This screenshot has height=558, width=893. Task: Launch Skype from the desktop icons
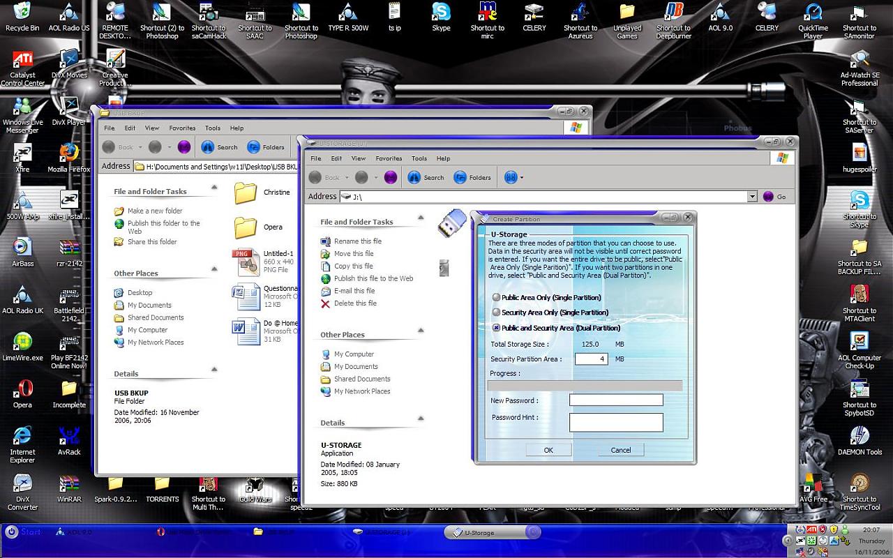click(x=441, y=17)
